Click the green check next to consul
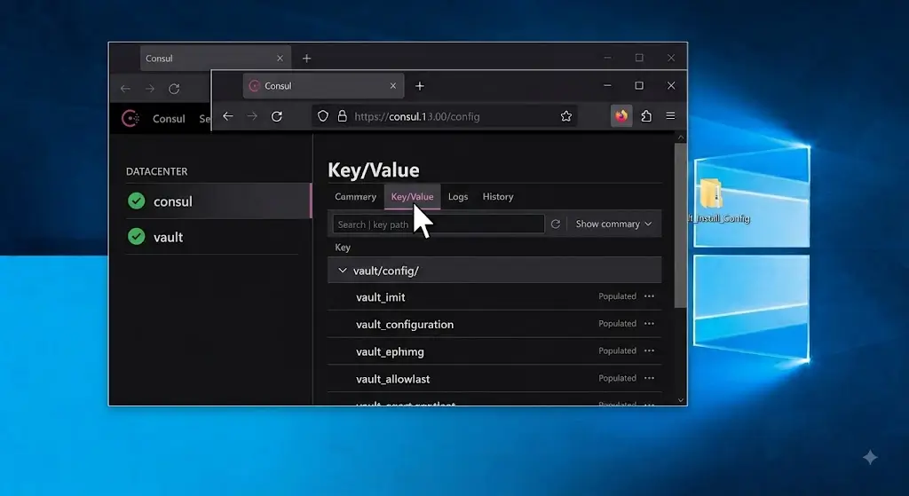This screenshot has width=909, height=496. tap(136, 201)
